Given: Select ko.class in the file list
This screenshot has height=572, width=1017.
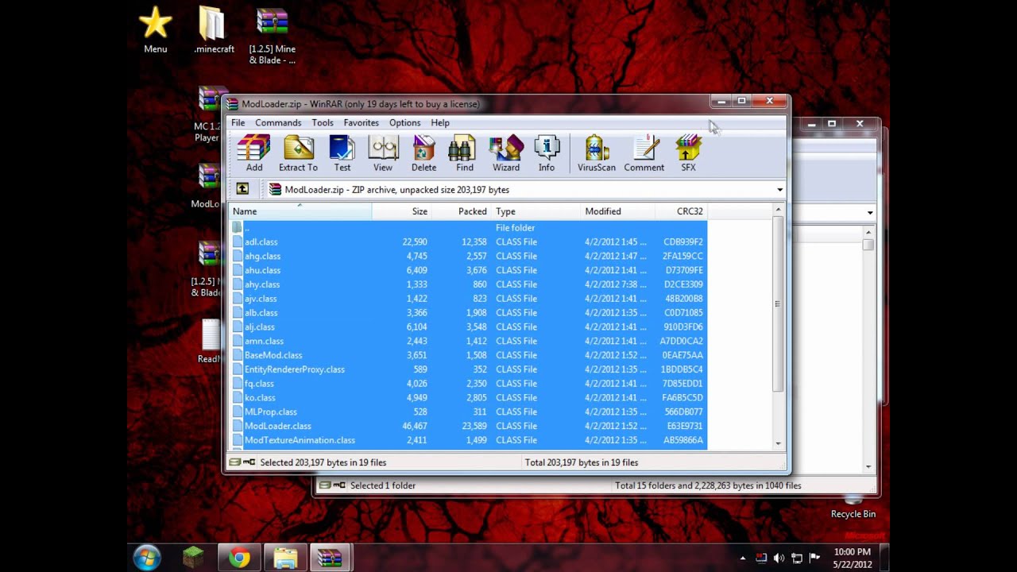Looking at the screenshot, I should tap(468, 398).
